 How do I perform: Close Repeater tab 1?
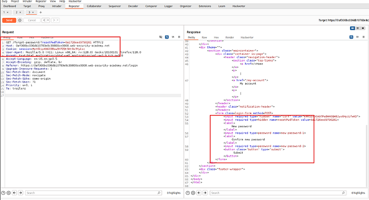click(7, 12)
